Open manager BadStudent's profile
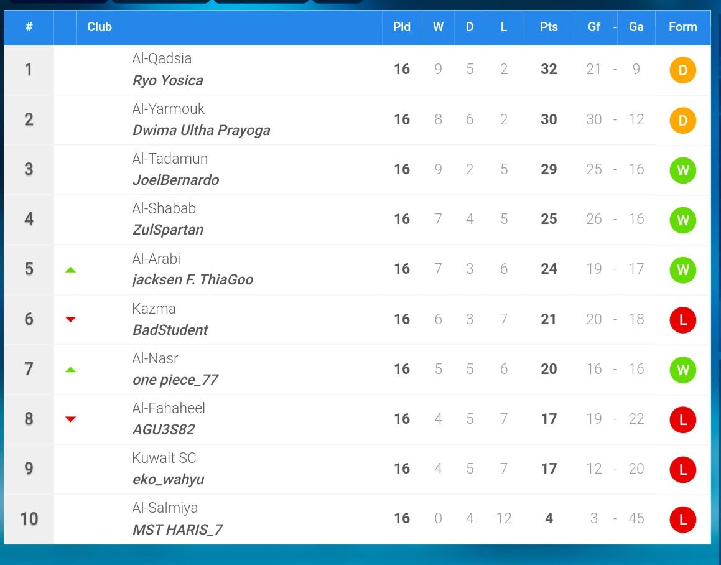The image size is (721, 565). 170,330
